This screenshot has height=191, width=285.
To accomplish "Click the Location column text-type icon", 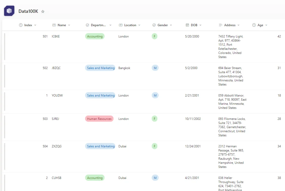I will click(121, 25).
